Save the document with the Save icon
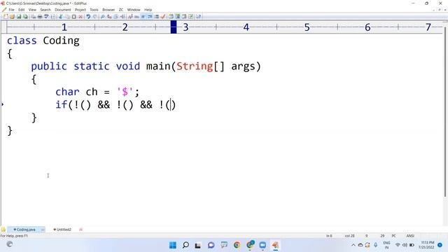Image resolution: width=448 pixels, height=252 pixels. 19,17
